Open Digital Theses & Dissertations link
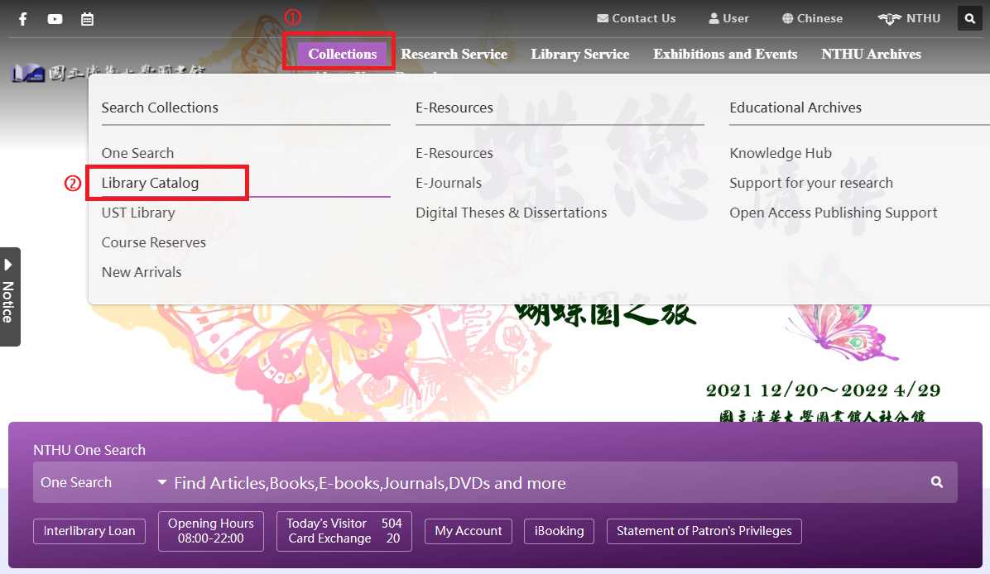Viewport: 990px width, 574px height. 511,213
